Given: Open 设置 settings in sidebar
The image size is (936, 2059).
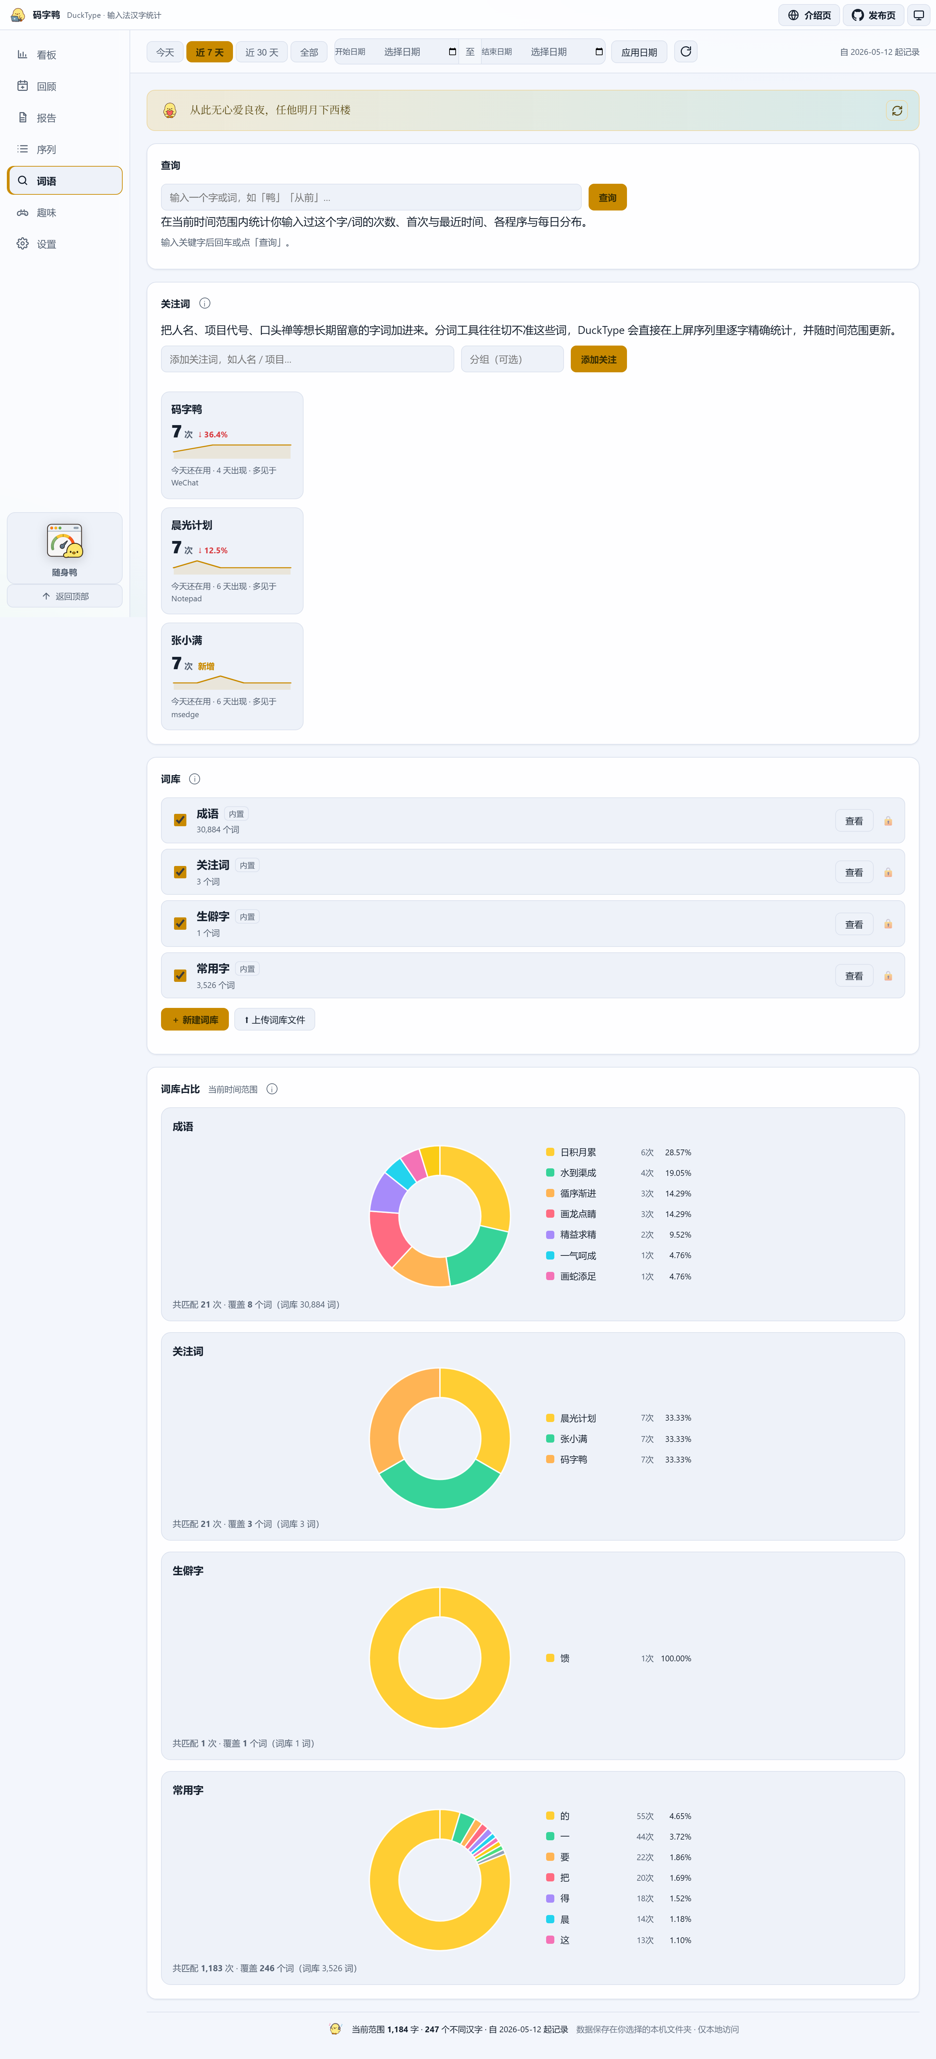Looking at the screenshot, I should [x=65, y=244].
